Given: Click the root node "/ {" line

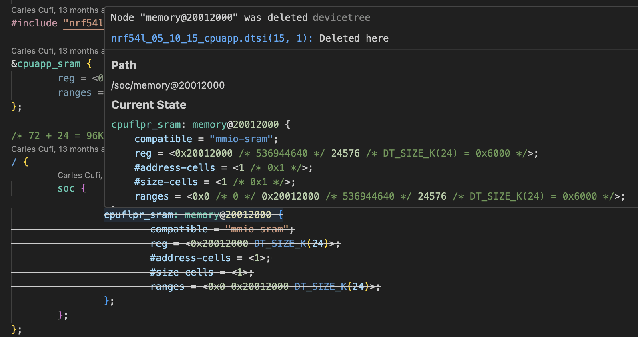Looking at the screenshot, I should tap(20, 162).
